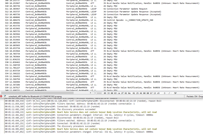Select packet 309 Heart Rate notification row

tap(76, 3)
